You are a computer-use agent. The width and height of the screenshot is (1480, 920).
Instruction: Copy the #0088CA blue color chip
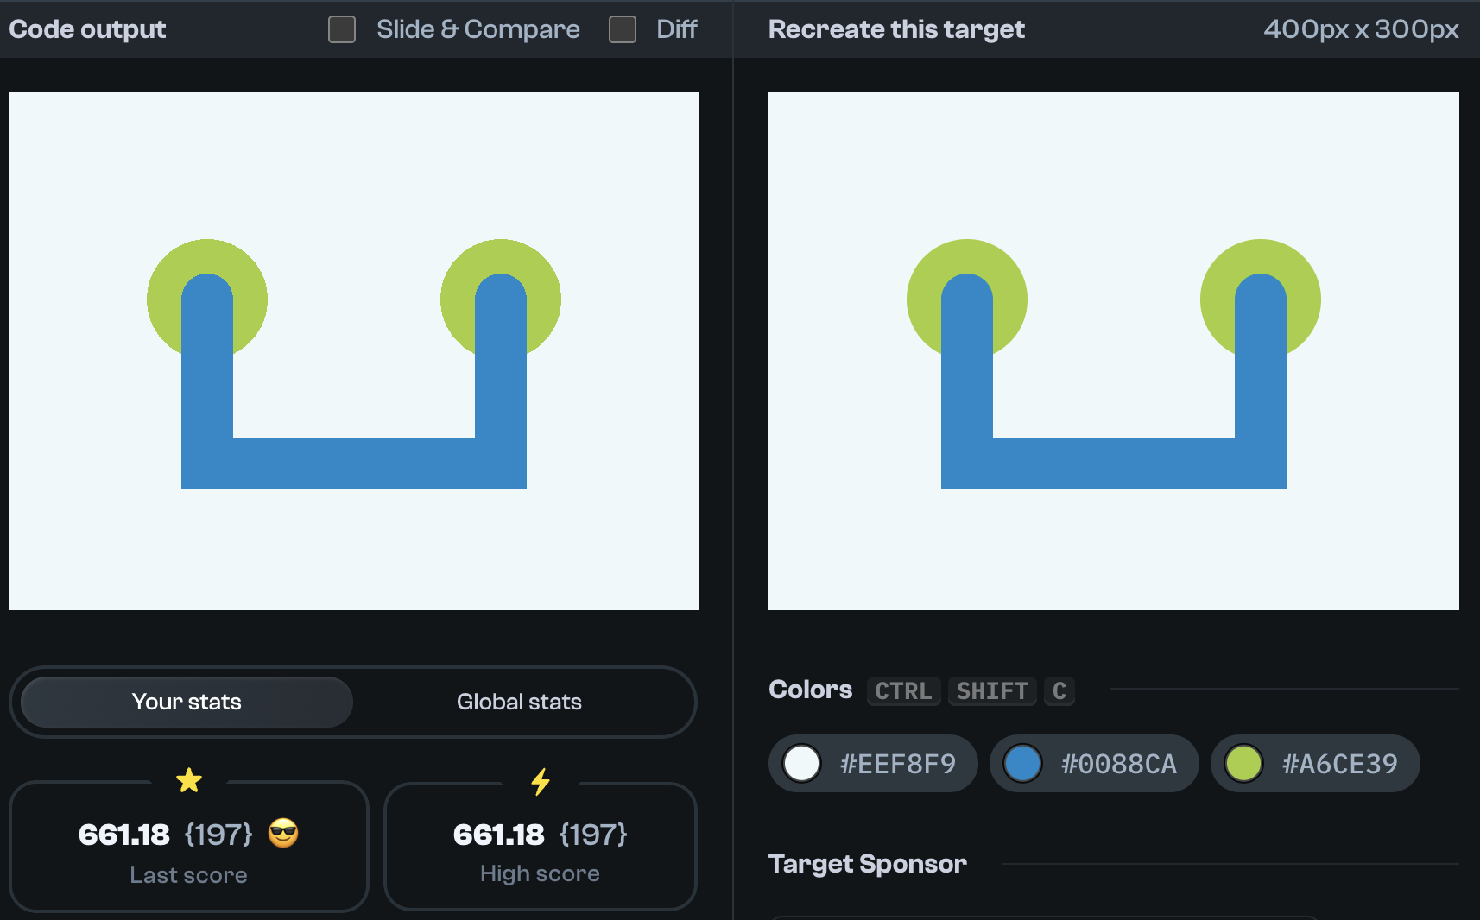tap(1094, 764)
